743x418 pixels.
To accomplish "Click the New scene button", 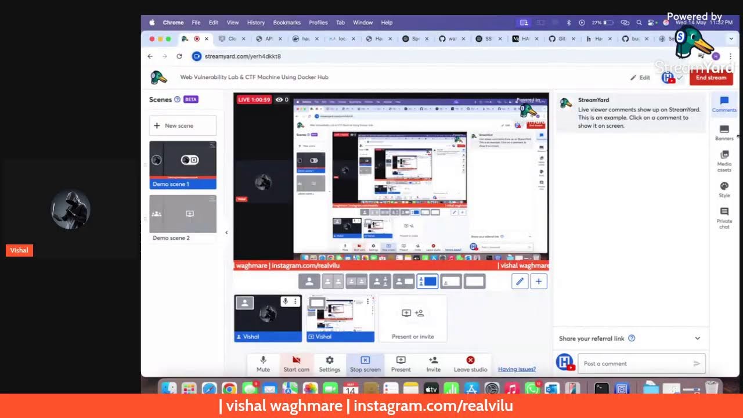I will pos(183,125).
